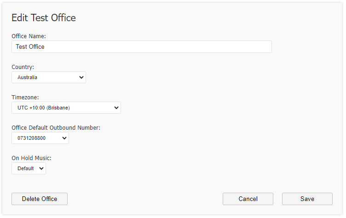Click the Office Name text field
Screen dimensions: 346x218
141,46
